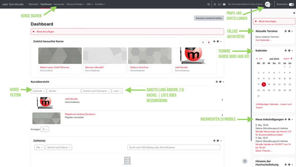Expand Aktuelle Termine block actions chevron
The image size is (296, 167).
point(292,31)
